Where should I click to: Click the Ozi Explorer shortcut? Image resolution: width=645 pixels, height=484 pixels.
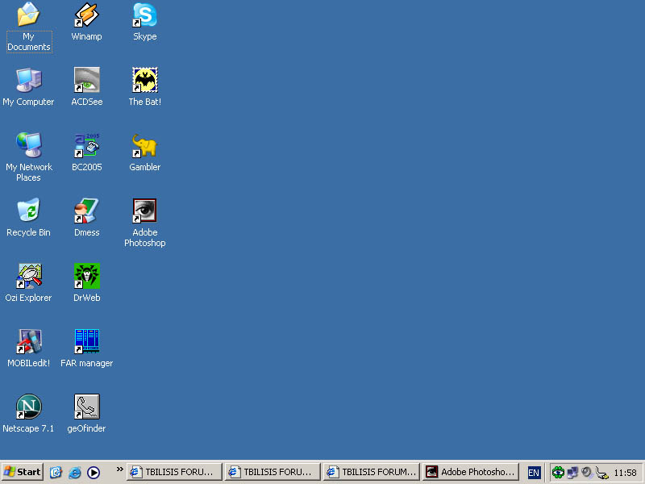(x=28, y=283)
